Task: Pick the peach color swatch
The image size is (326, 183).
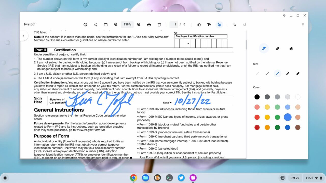Action: [x=298, y=107]
